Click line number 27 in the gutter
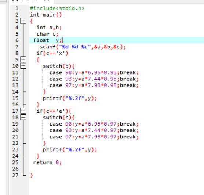Viewport: 204px width, 195px height. (15, 175)
